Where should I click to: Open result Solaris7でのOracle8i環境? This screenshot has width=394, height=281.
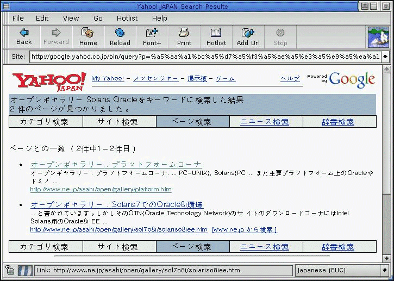point(117,204)
